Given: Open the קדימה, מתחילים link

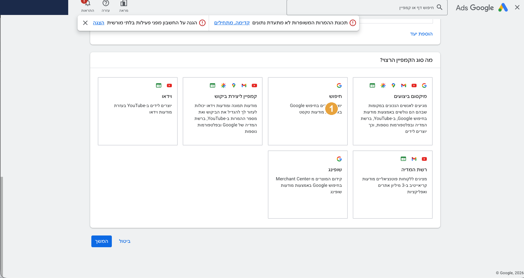Looking at the screenshot, I should pyautogui.click(x=232, y=23).
